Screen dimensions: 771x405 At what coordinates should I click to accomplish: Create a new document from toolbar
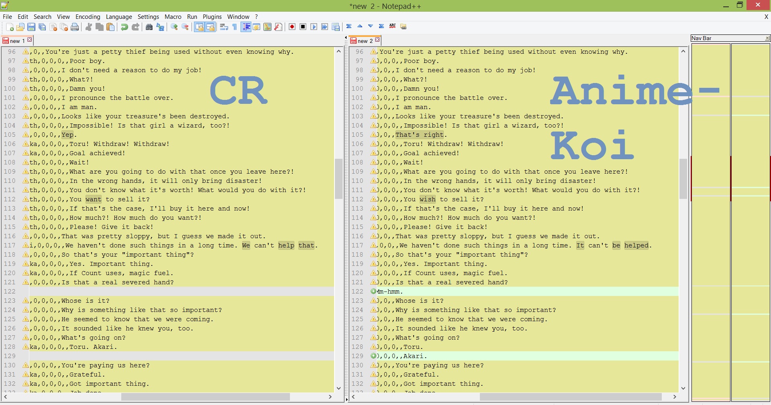tap(10, 27)
